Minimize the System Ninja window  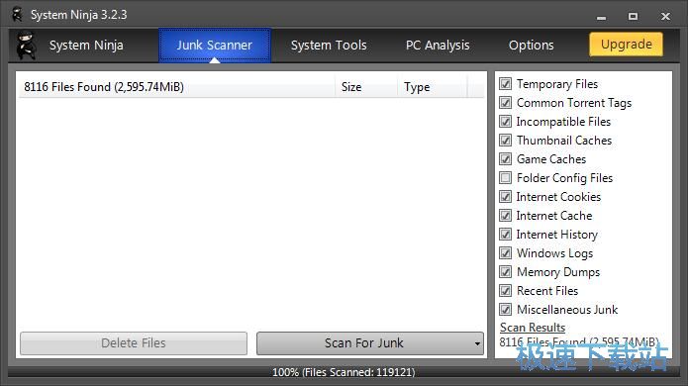point(601,17)
